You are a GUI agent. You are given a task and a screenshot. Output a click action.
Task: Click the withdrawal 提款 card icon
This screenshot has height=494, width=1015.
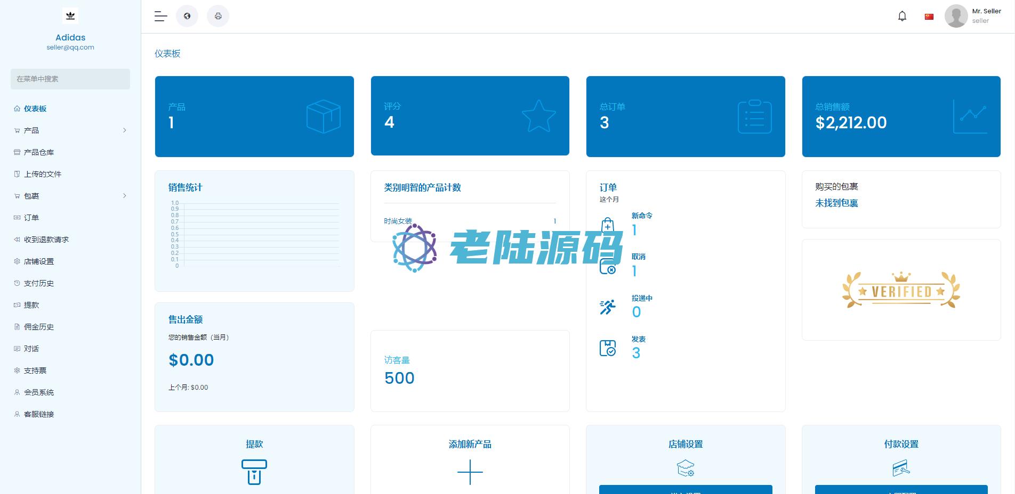(x=254, y=472)
